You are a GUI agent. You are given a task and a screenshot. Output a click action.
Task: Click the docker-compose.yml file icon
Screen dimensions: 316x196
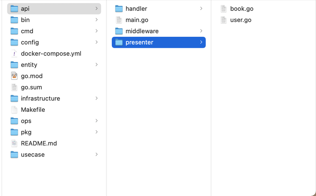(x=14, y=54)
